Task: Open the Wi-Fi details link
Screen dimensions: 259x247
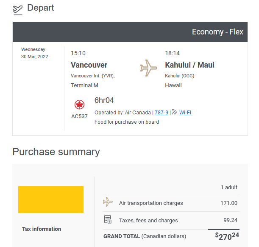Action: 185,113
